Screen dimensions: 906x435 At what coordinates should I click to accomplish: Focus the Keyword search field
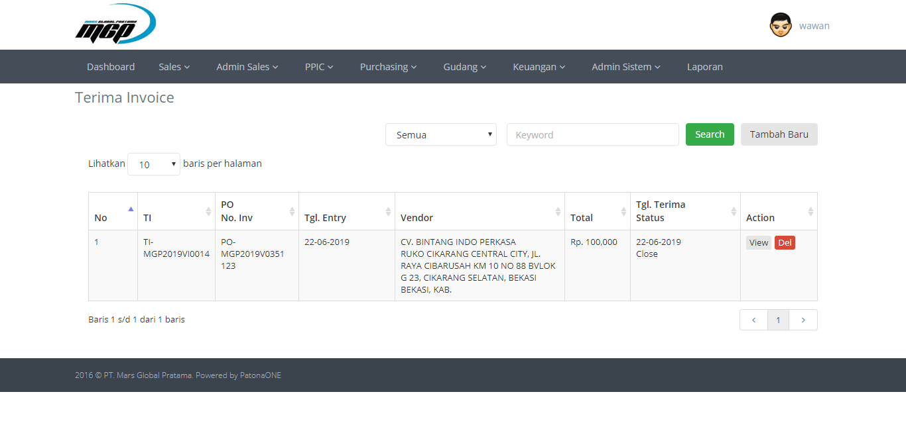pos(593,134)
